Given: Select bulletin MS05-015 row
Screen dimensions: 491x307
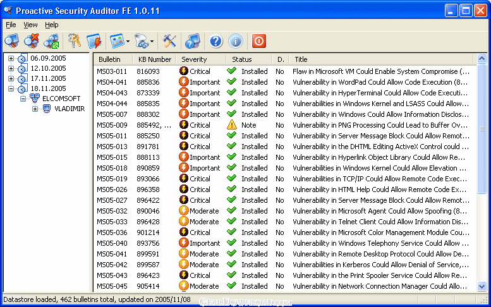Looking at the screenshot, I should pos(285,157).
